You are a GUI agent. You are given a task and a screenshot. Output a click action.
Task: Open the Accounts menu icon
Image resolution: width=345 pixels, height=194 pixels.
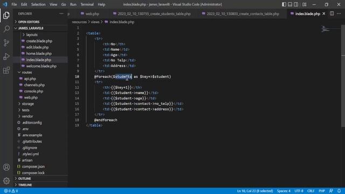[6, 167]
